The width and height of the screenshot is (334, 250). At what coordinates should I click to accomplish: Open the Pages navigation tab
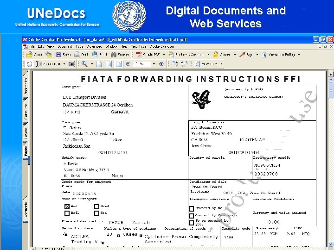click(26, 150)
